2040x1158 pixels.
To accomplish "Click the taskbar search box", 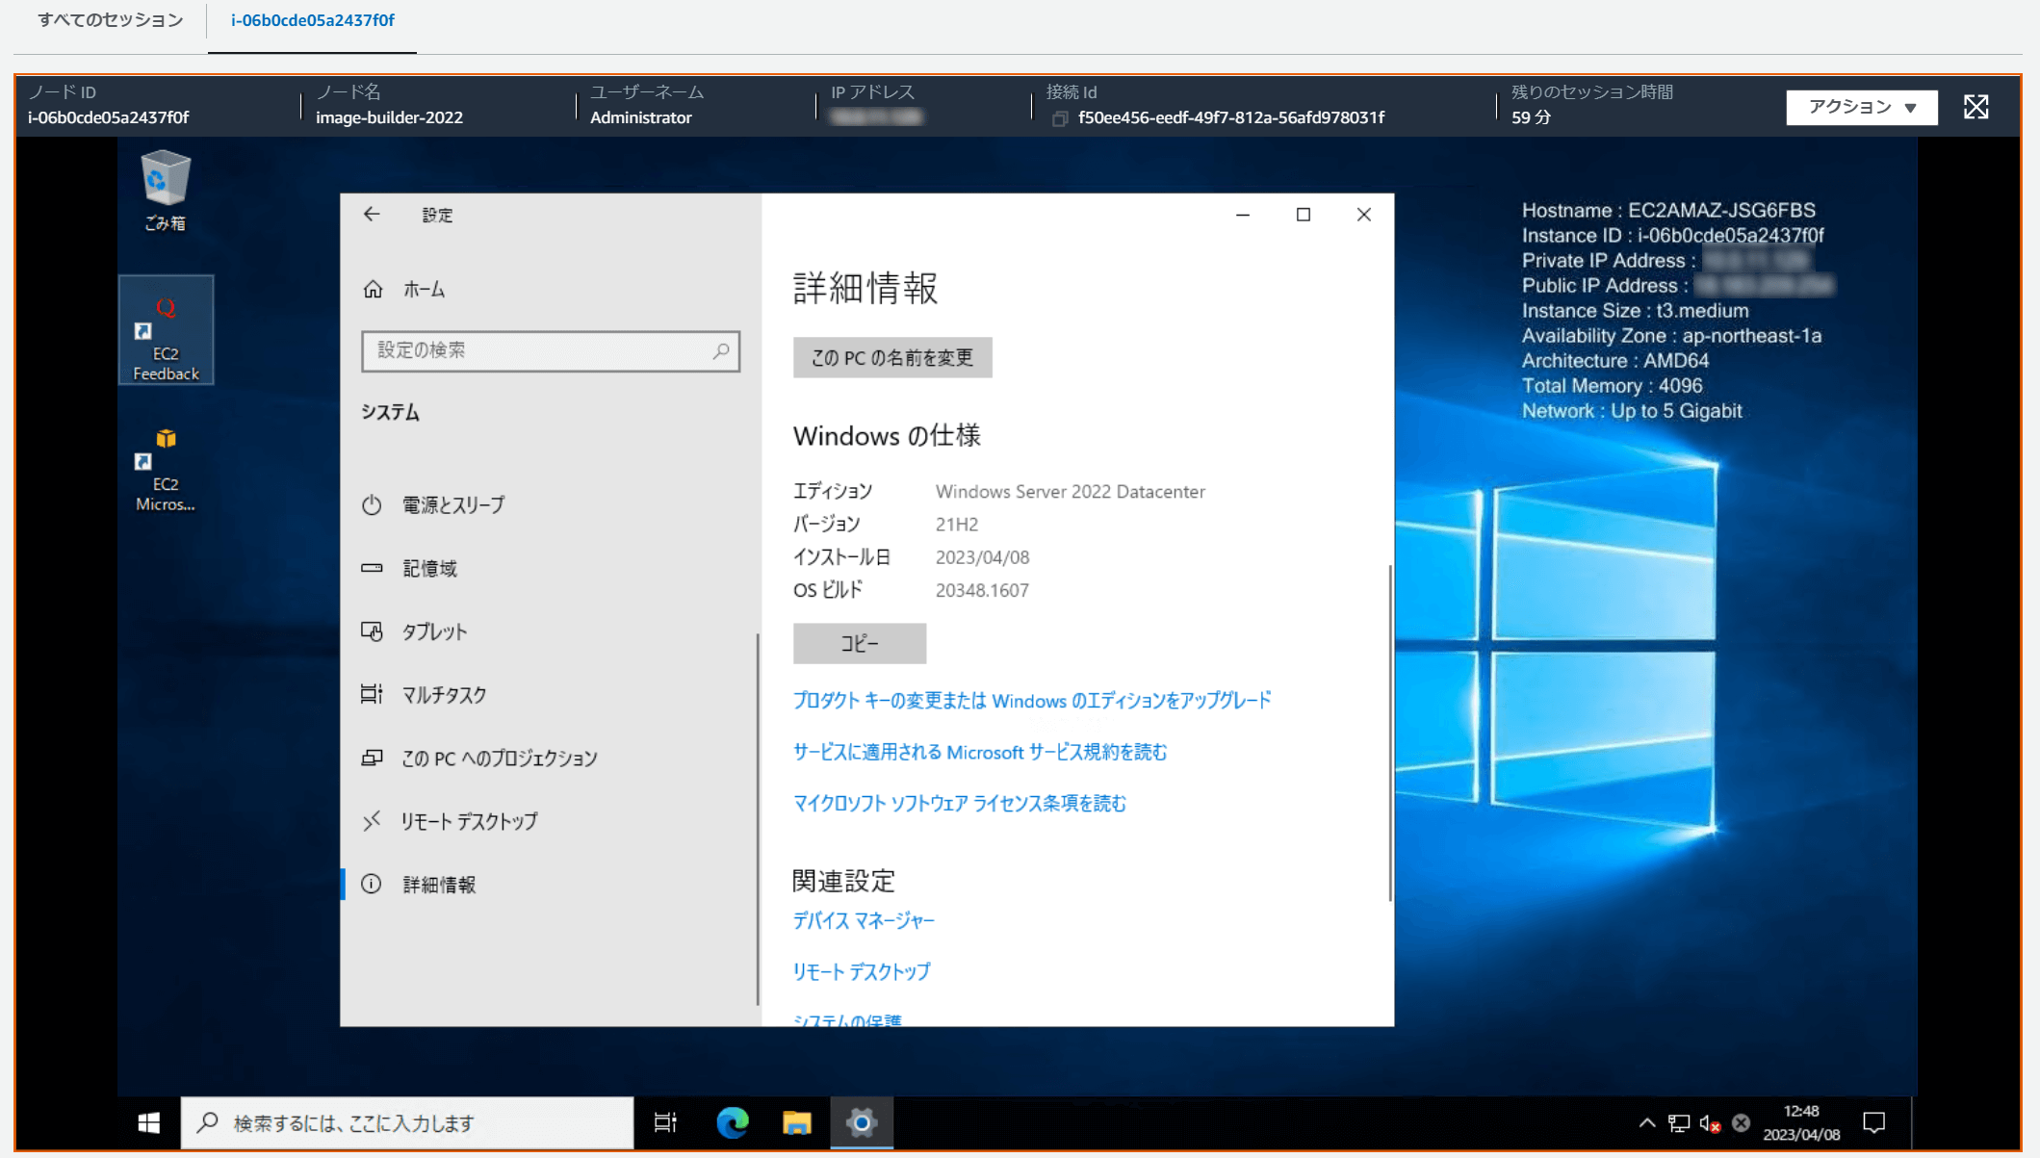I will click(407, 1123).
